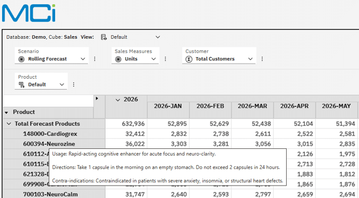Image resolution: width=359 pixels, height=198 pixels.
Task: Click the 51,394 cell
Action: [x=337, y=124]
